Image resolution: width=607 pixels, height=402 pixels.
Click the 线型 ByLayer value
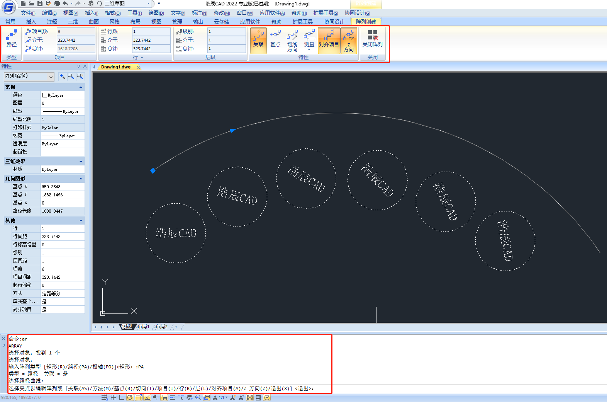(x=63, y=111)
